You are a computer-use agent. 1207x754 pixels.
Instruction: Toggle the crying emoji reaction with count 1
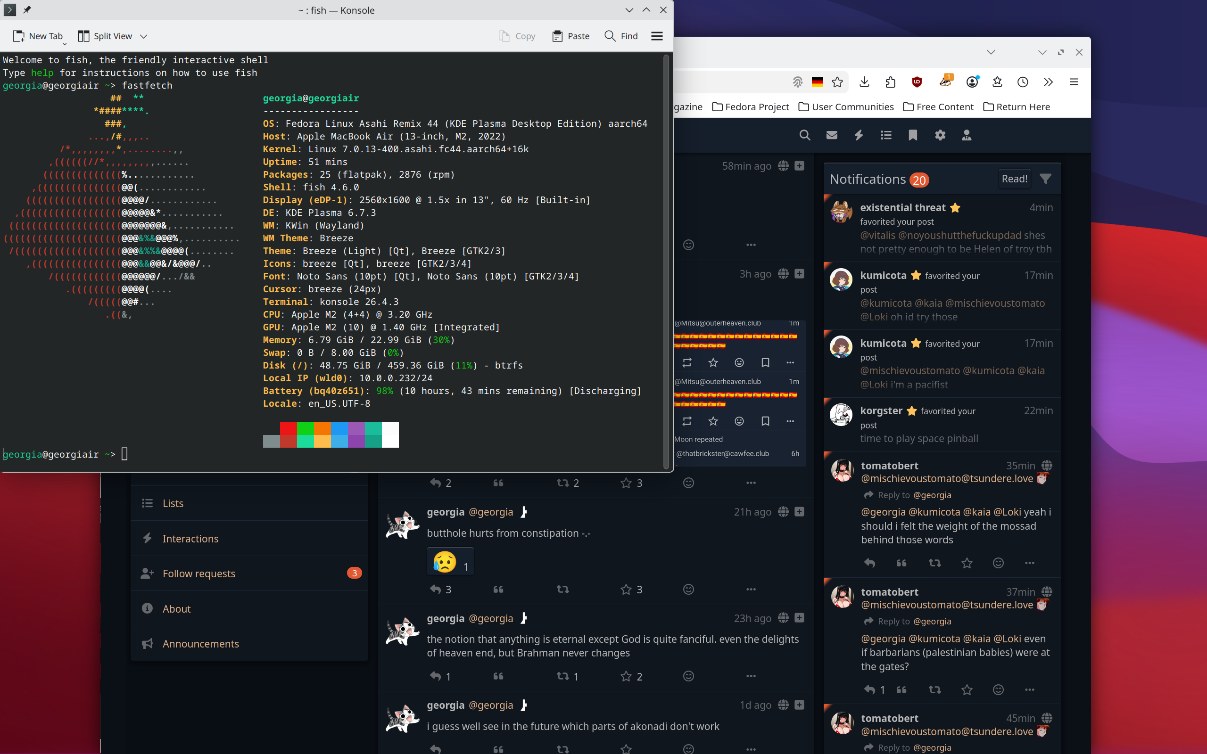[450, 562]
